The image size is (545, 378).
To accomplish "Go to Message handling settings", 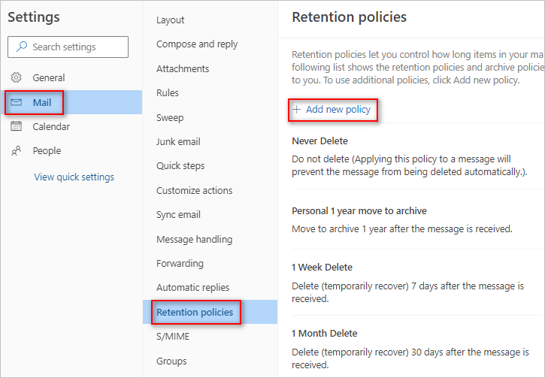I will click(x=194, y=239).
